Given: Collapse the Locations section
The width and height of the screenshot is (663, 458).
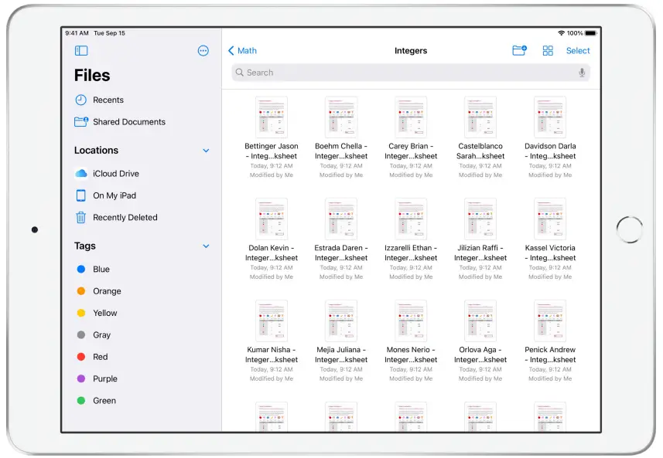Looking at the screenshot, I should [206, 151].
